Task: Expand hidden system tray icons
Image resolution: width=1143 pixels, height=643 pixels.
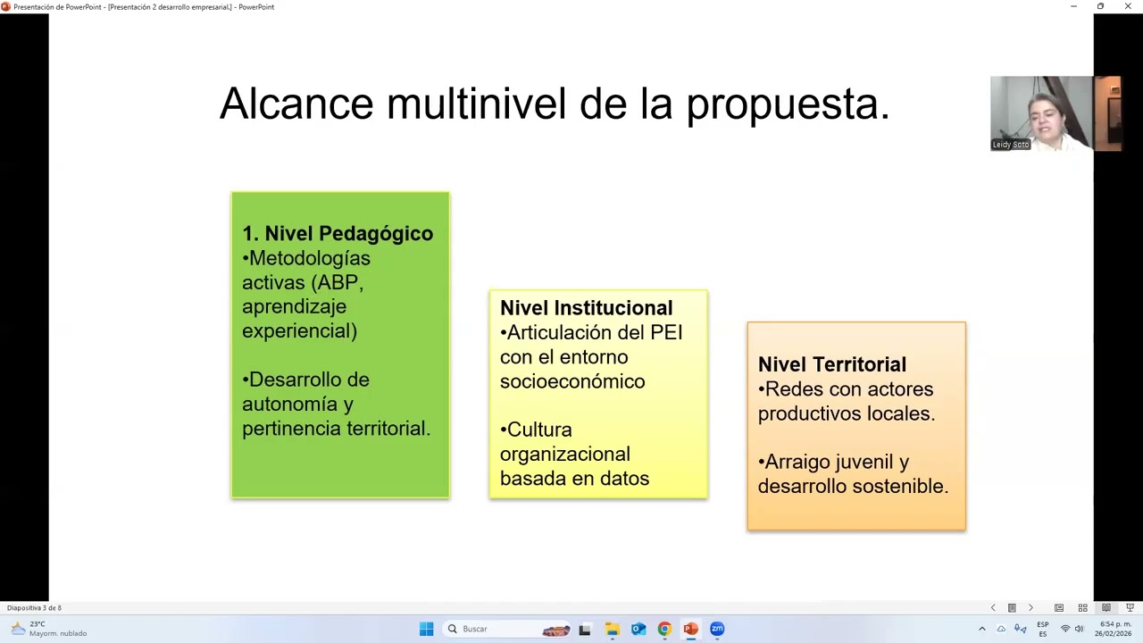Action: (982, 629)
